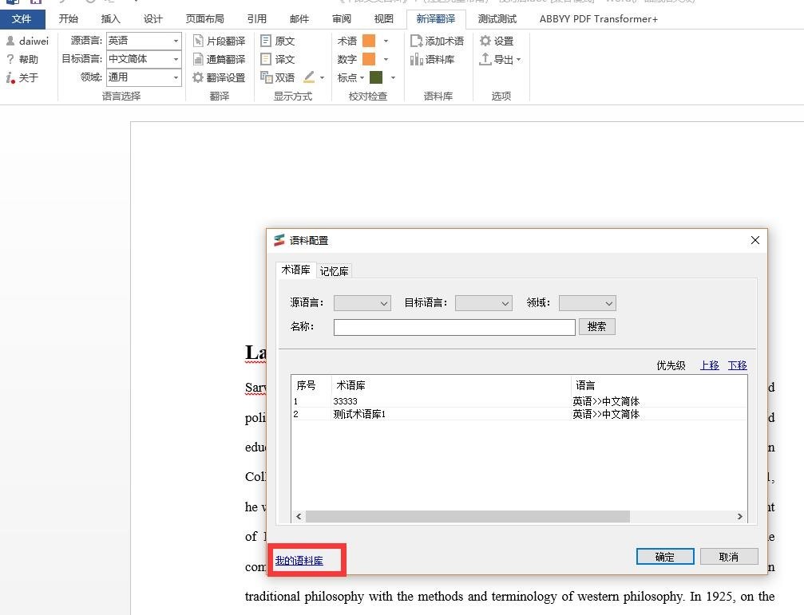This screenshot has height=615, width=804.
Task: Open 翻译设置 translation settings
Action: pyautogui.click(x=219, y=77)
